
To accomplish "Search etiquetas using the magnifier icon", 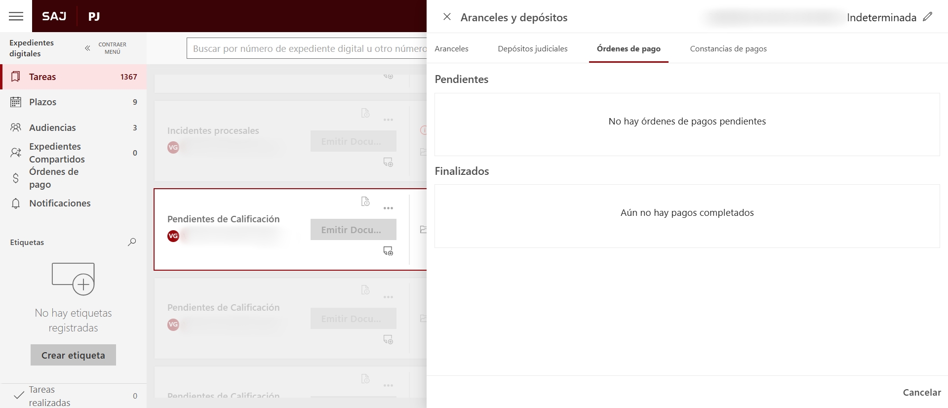I will [x=132, y=242].
